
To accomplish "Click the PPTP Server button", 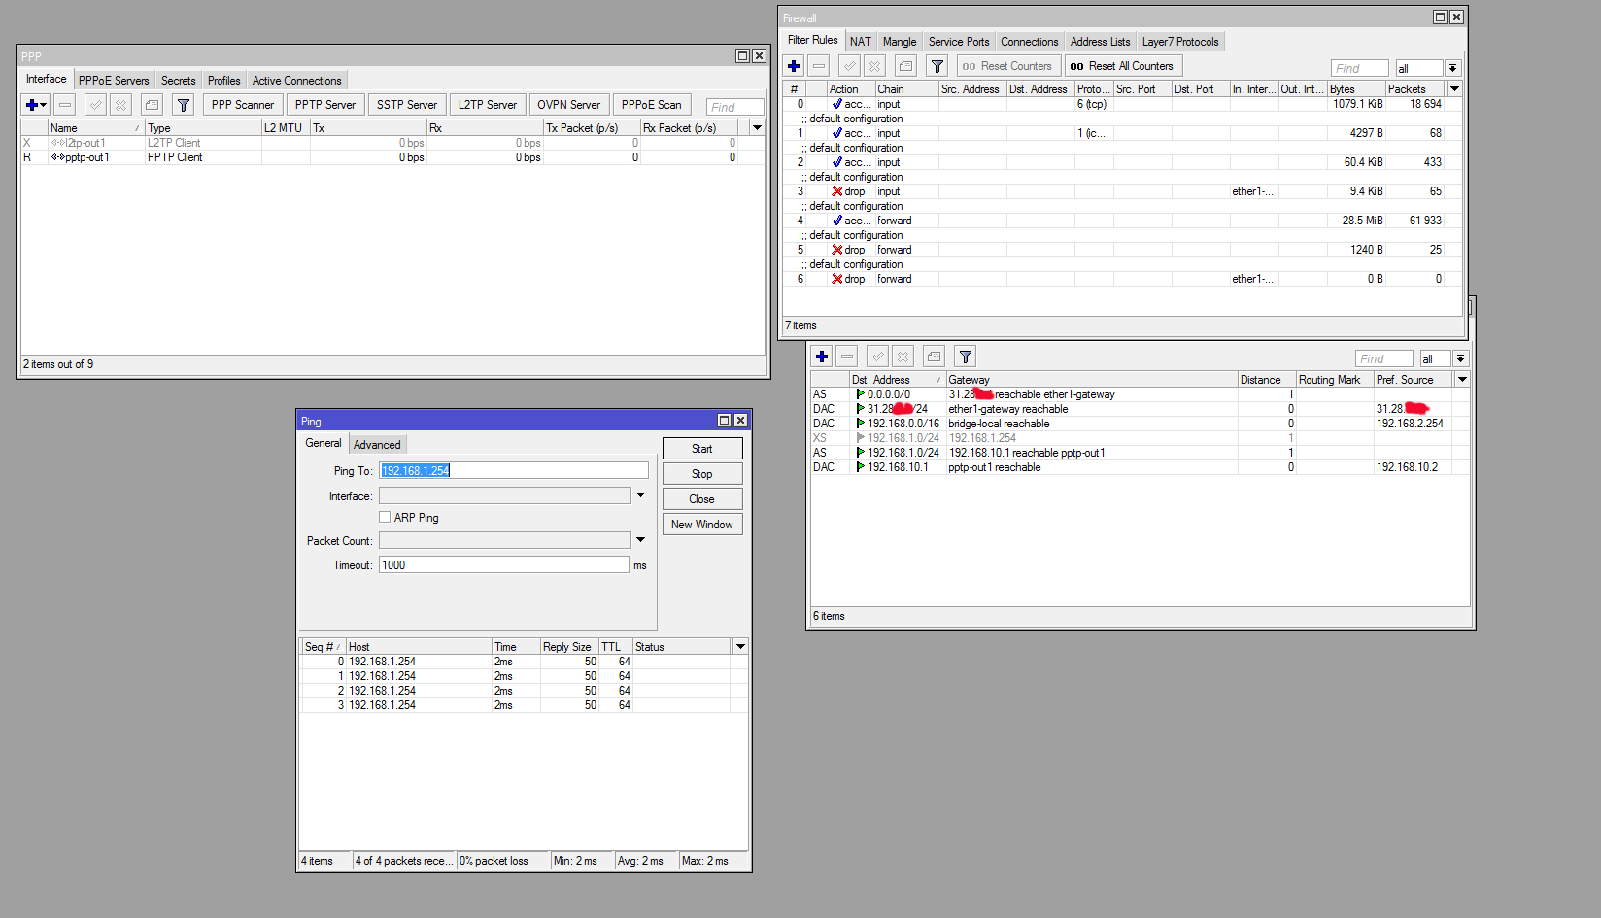I will 325,105.
